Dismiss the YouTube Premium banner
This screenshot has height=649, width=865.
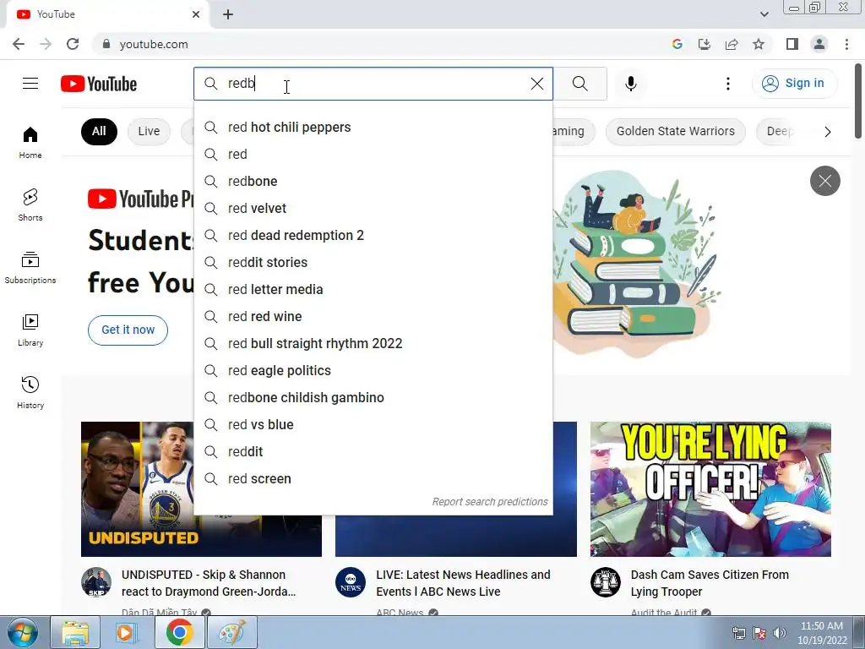tap(824, 181)
